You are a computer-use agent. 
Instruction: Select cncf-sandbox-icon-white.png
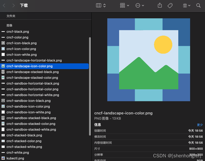click(29, 112)
